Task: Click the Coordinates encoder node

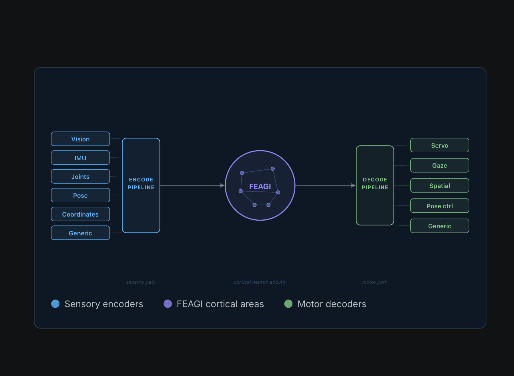Action: 80,214
